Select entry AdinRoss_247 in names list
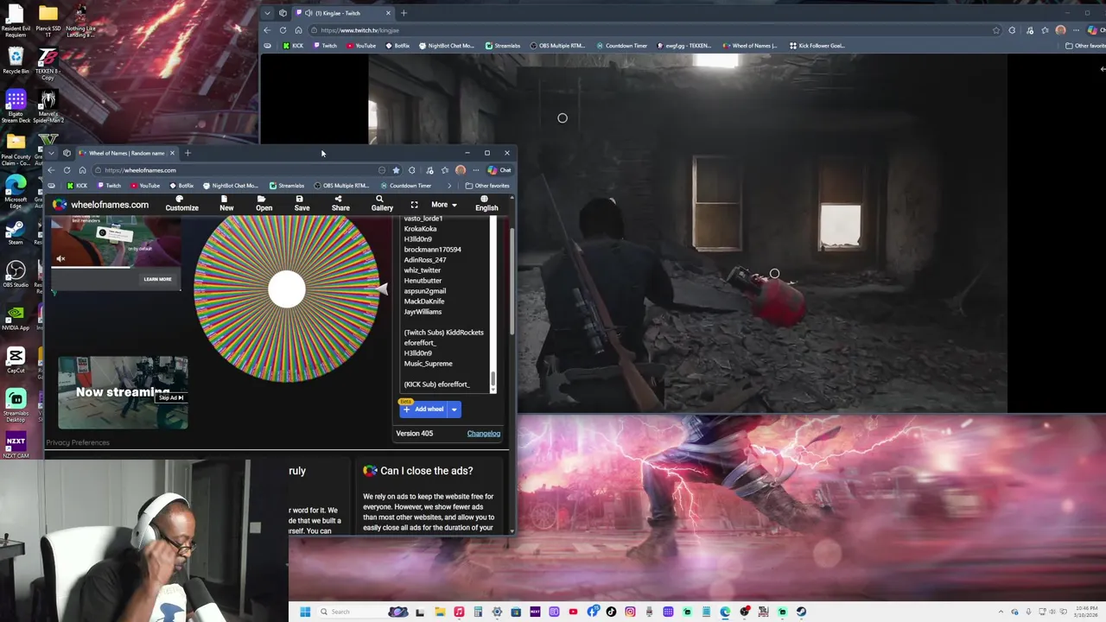 click(x=425, y=260)
